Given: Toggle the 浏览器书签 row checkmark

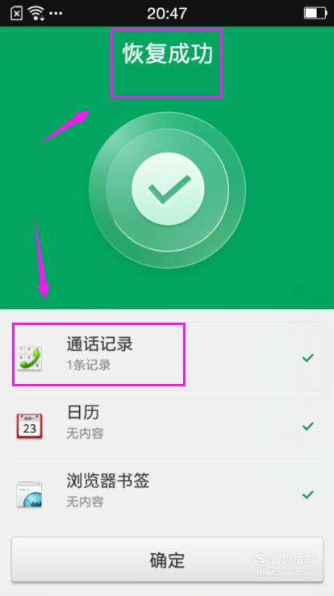Looking at the screenshot, I should coord(307,494).
